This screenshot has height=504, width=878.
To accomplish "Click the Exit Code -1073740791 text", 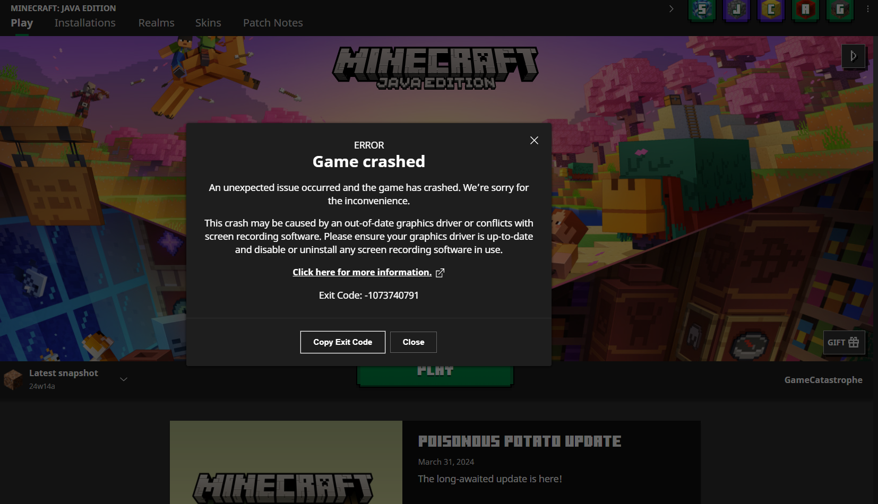I will tap(369, 296).
